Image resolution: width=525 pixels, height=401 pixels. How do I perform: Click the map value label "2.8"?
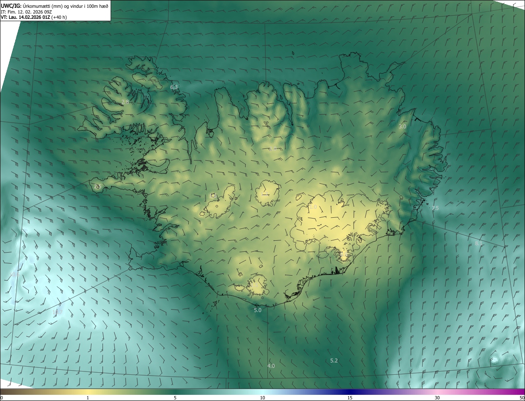click(x=126, y=102)
